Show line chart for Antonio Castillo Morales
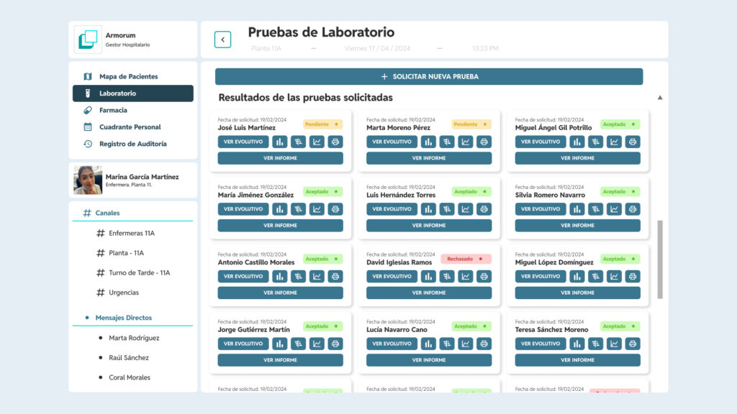 (317, 277)
